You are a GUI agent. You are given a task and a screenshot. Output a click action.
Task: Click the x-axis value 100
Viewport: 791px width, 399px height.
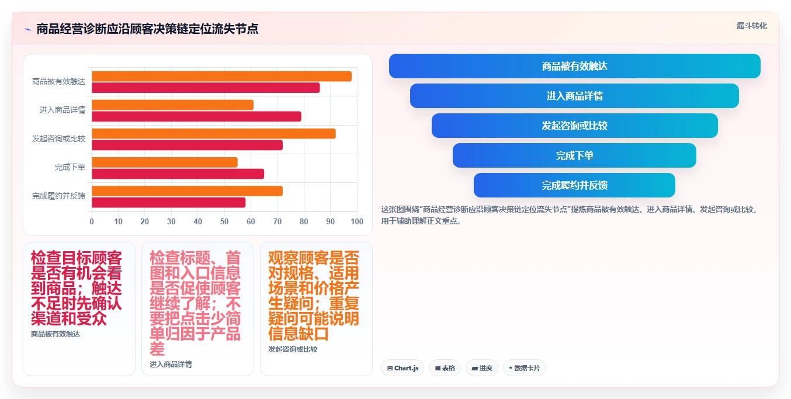[357, 222]
